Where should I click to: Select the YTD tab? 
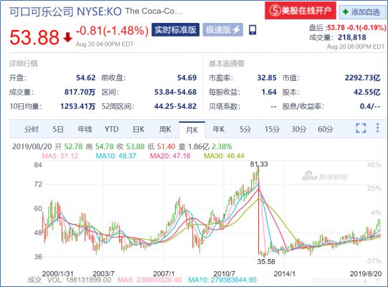(x=112, y=129)
